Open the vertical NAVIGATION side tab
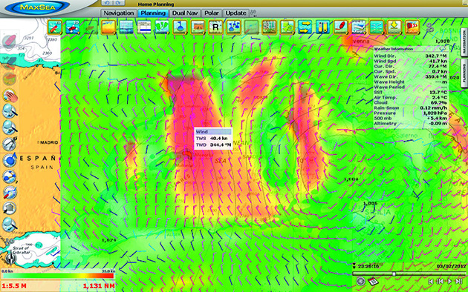468x292 pixels. tap(464, 42)
